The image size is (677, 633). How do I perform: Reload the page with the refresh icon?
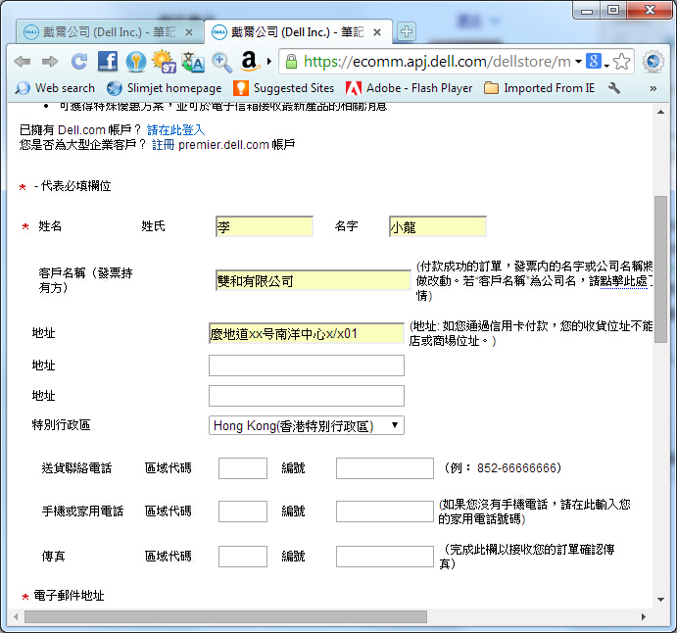(79, 62)
